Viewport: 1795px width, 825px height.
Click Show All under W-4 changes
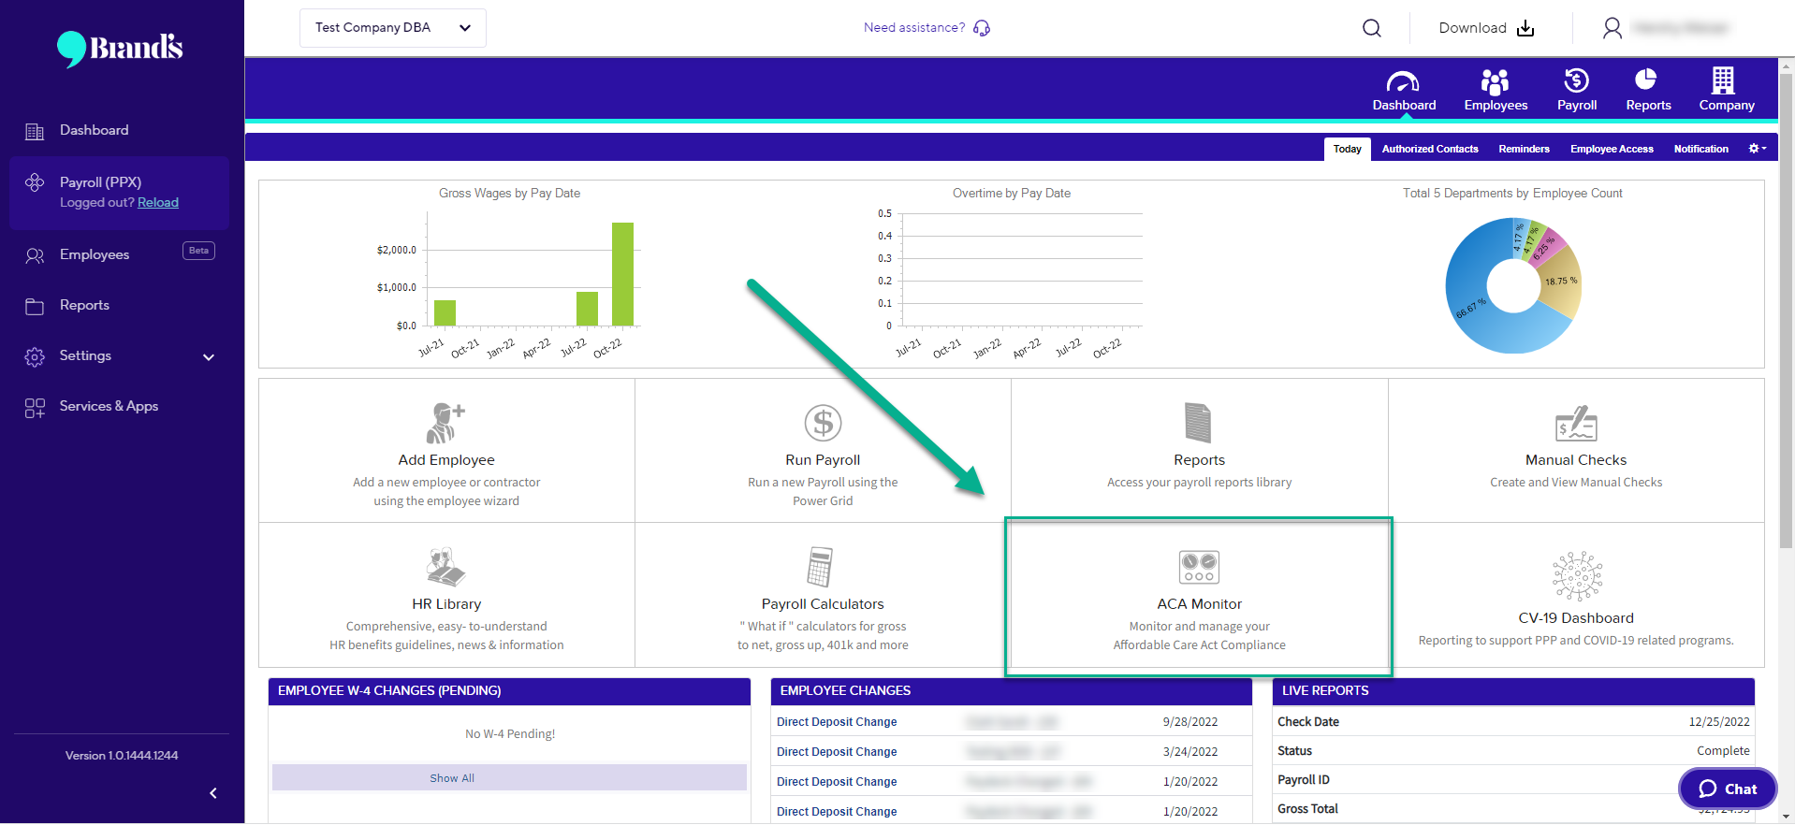tap(509, 777)
